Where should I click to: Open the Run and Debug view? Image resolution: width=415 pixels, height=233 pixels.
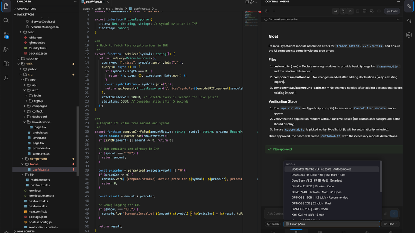(x=6, y=50)
